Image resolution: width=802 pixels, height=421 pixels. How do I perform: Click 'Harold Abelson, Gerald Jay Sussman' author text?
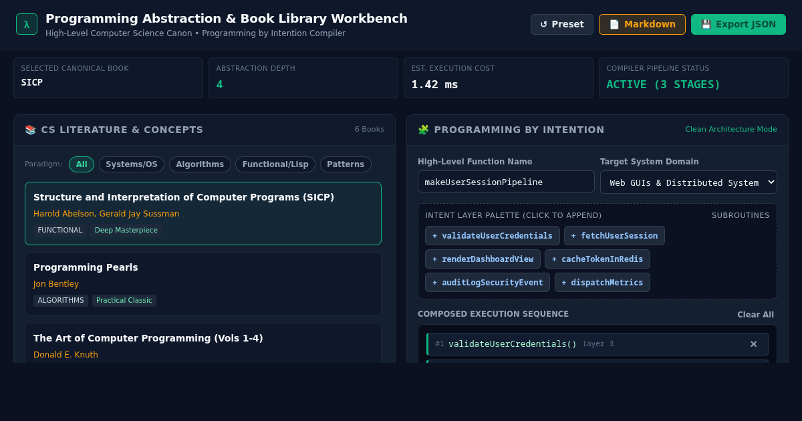[x=106, y=214]
